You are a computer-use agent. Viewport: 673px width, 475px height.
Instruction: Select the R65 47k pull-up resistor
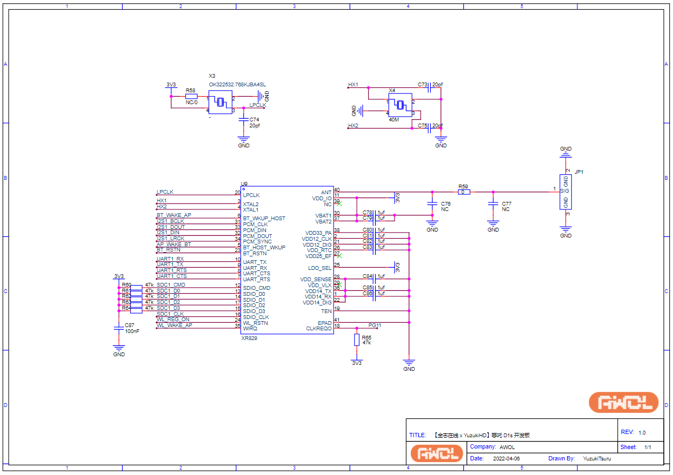tap(356, 340)
